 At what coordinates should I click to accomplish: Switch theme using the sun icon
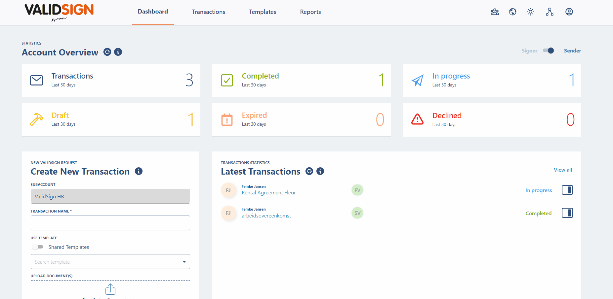(530, 12)
